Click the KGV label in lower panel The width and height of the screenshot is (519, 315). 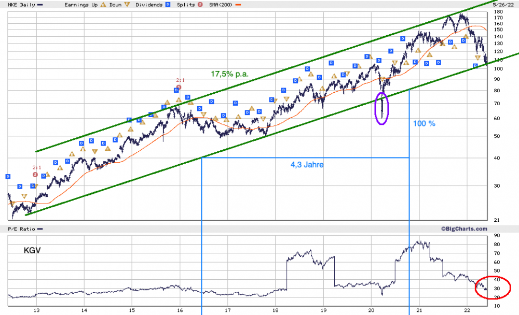[32, 250]
